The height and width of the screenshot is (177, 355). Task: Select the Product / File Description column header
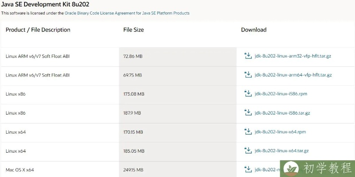(38, 30)
